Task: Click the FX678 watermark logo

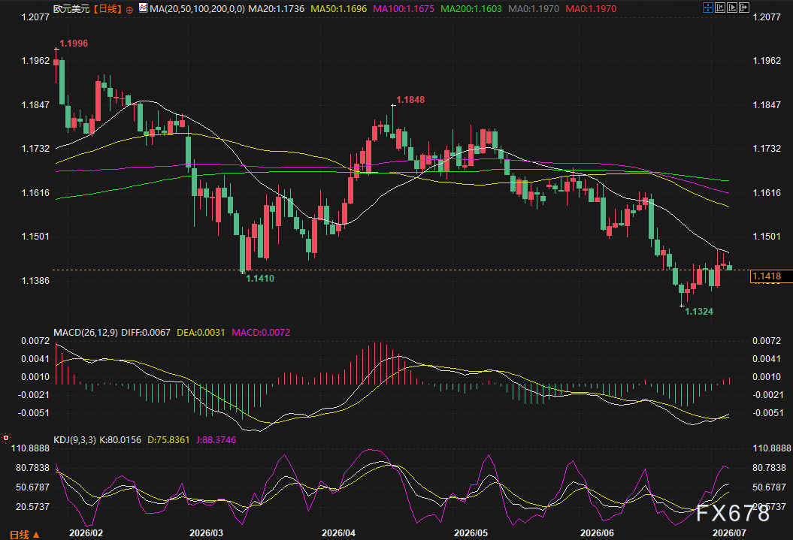Action: coord(733,513)
